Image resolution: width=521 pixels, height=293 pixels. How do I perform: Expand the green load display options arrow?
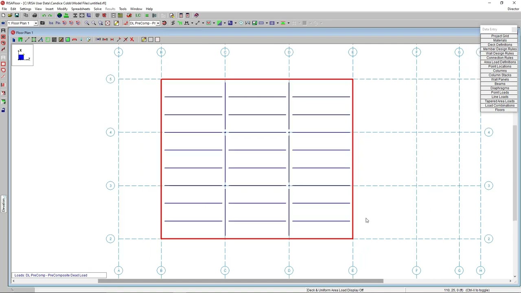point(289,23)
